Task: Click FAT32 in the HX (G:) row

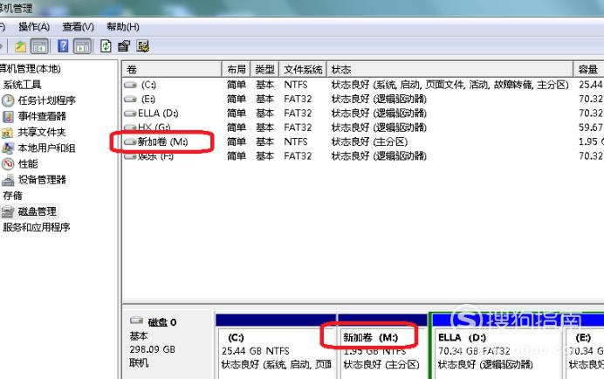Action: coord(298,127)
